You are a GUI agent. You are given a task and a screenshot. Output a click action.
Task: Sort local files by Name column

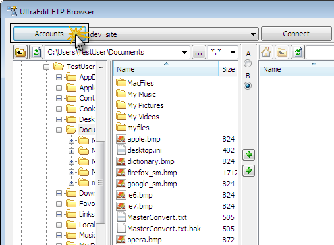166,69
